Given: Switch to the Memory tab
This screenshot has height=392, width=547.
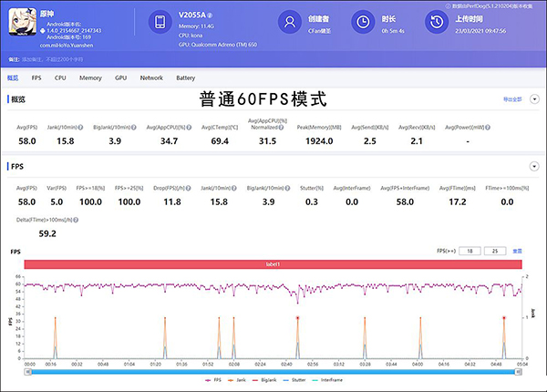Looking at the screenshot, I should pos(90,78).
